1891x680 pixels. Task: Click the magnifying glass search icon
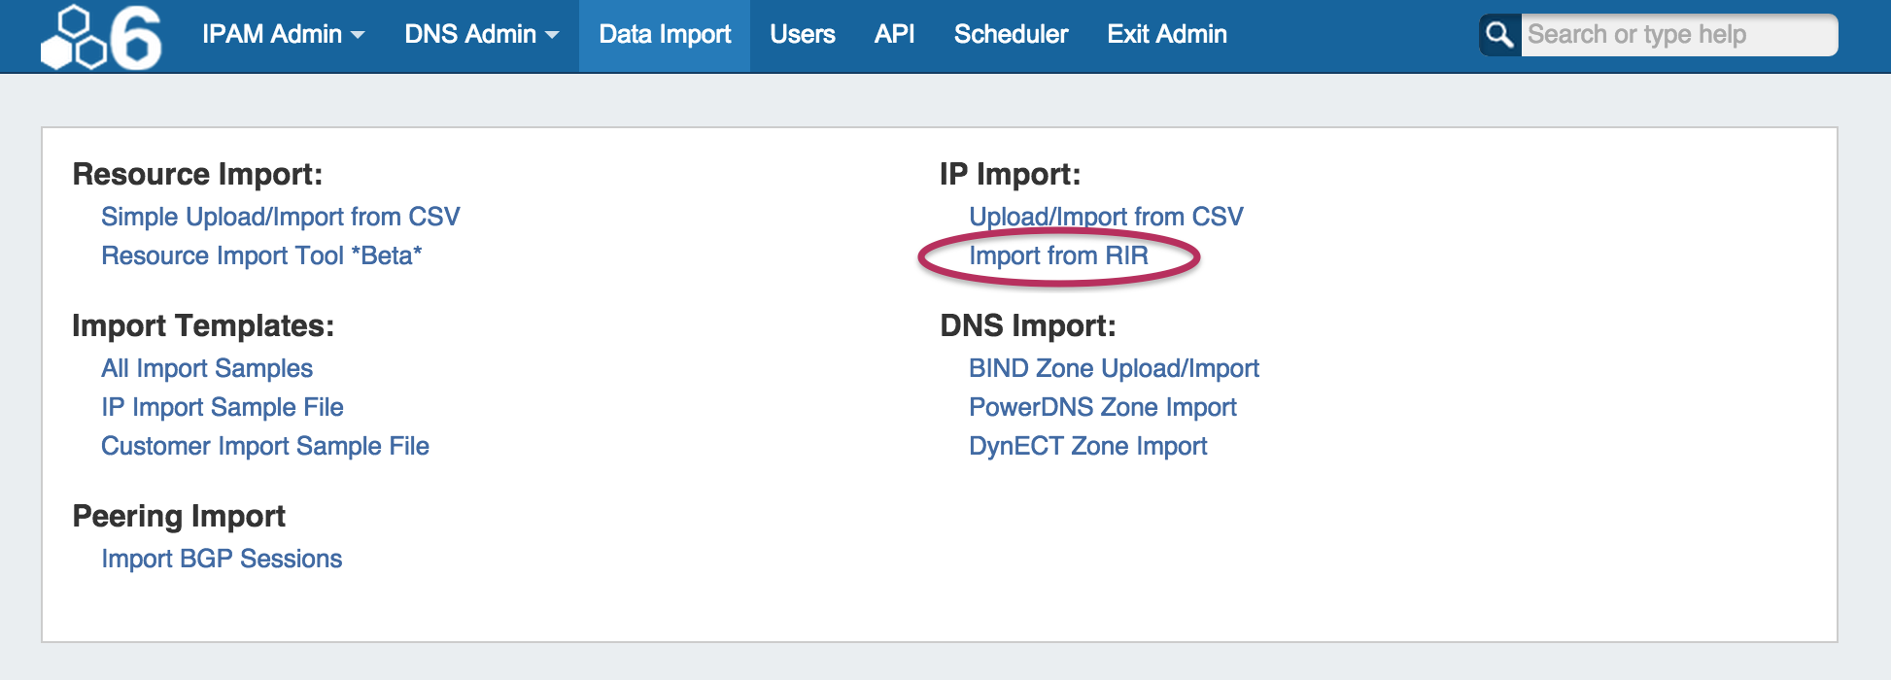point(1499,35)
